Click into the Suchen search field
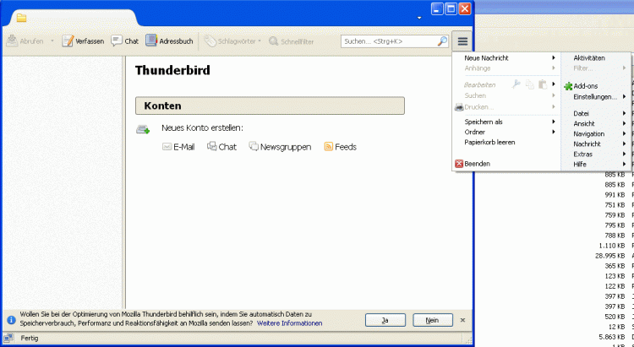The image size is (634, 347). tap(387, 41)
